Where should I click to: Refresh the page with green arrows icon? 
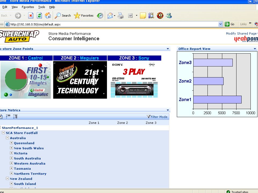pos(39,16)
